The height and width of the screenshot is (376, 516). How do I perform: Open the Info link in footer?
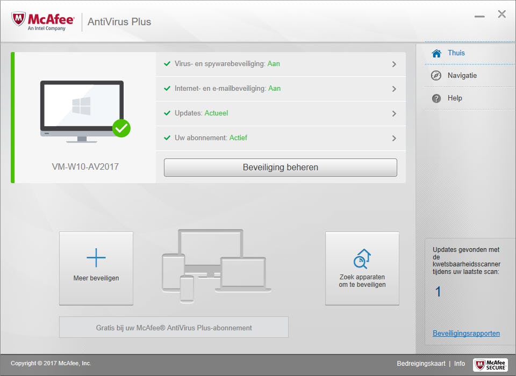coord(460,364)
